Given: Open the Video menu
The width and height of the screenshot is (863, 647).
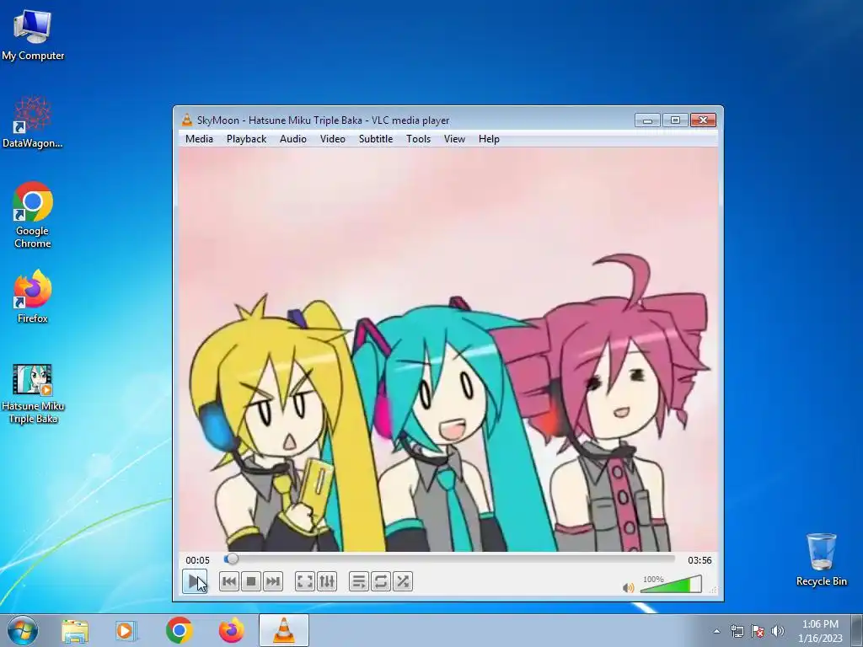Looking at the screenshot, I should click(x=333, y=139).
